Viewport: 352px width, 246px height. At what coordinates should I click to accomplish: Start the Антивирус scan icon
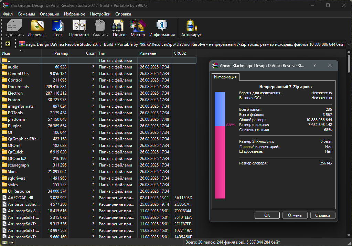point(191,25)
